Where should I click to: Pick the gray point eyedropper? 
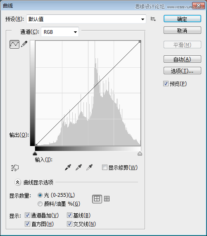(79, 168)
